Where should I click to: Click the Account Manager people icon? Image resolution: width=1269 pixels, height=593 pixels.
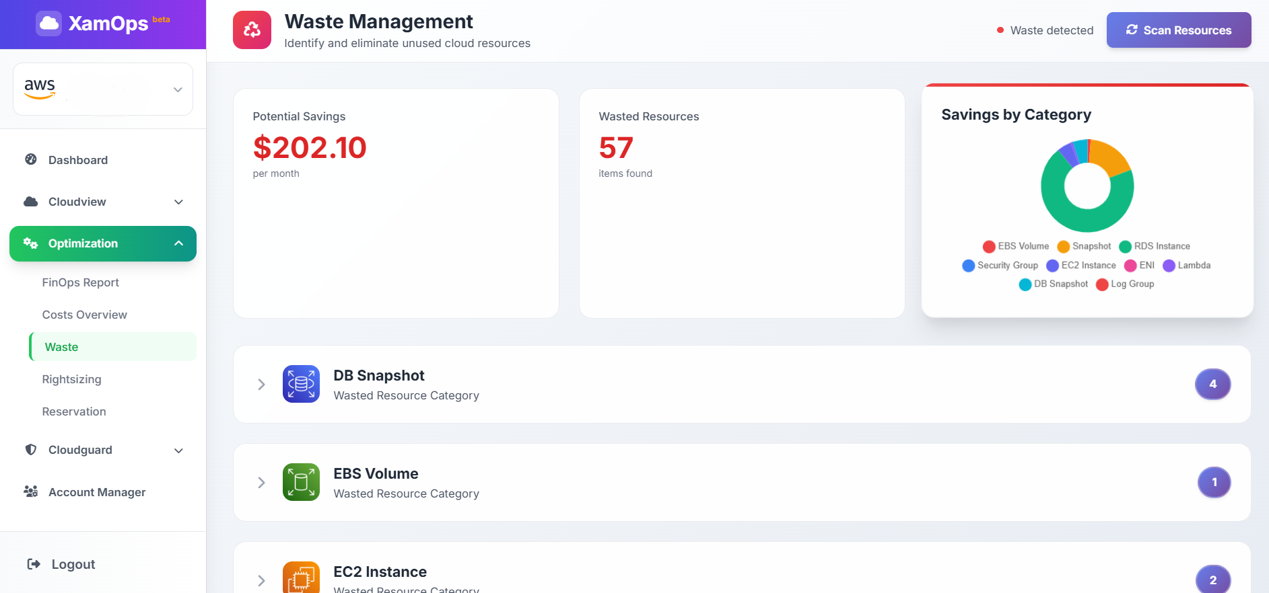tap(31, 491)
